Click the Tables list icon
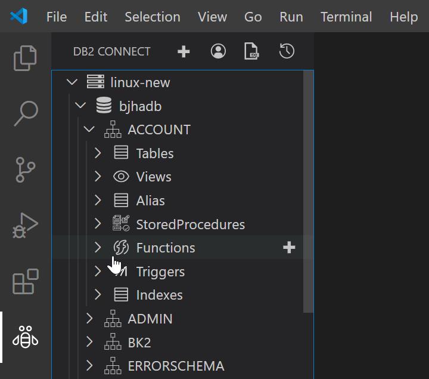The image size is (429, 379). (x=121, y=152)
